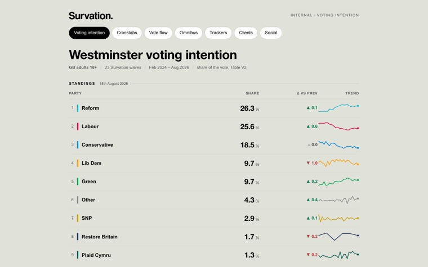Select the Plaid Cymru party name
The height and width of the screenshot is (267, 428).
click(96, 255)
